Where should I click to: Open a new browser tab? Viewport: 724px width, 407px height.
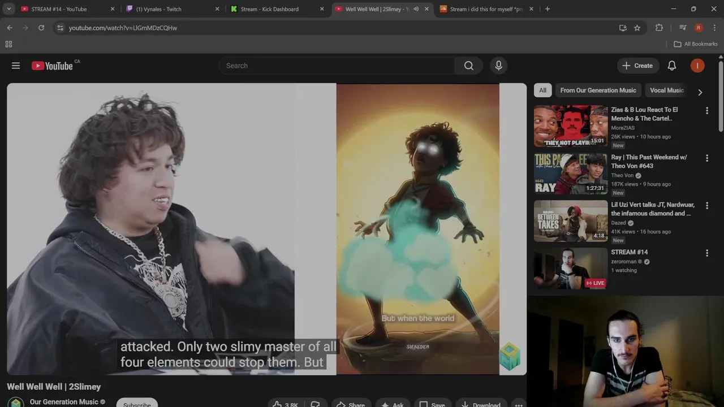(547, 9)
